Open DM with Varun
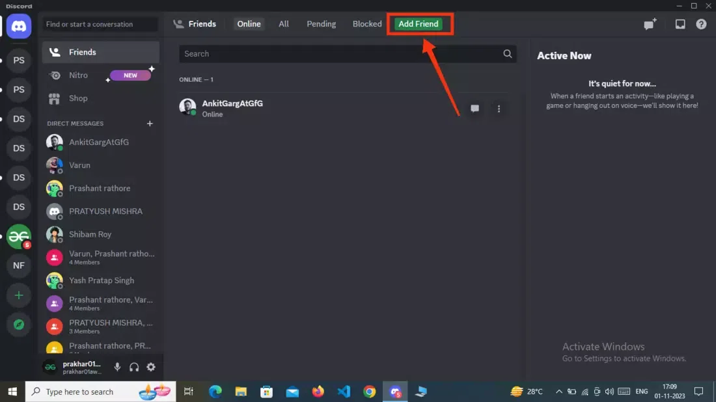This screenshot has width=716, height=402. click(100, 165)
